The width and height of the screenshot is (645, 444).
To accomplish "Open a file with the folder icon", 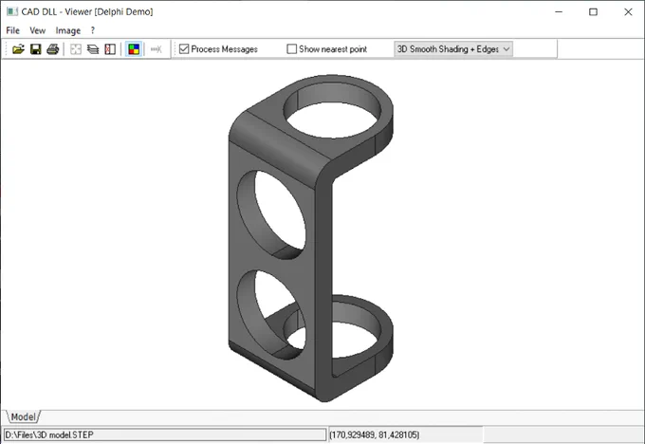I will click(x=18, y=49).
